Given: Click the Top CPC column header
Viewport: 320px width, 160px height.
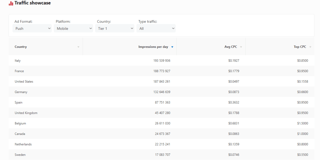Looking at the screenshot, I should (x=300, y=47).
